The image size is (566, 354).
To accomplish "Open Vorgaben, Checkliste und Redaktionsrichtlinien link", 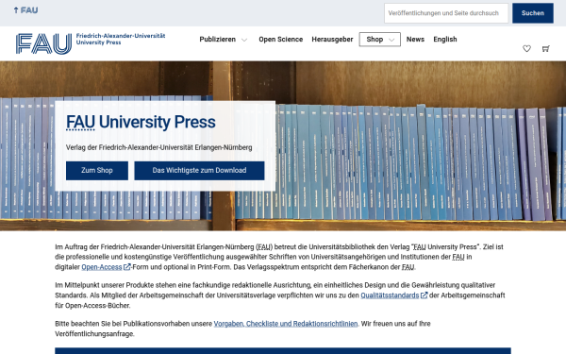I will pyautogui.click(x=286, y=323).
